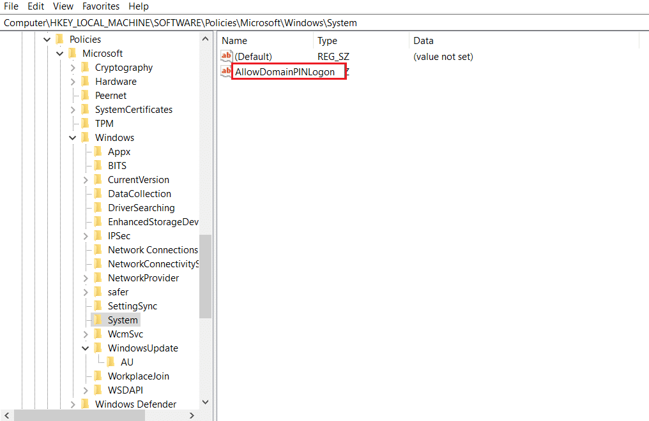Image resolution: width=649 pixels, height=421 pixels.
Task: Sort values by Name column header
Action: point(265,41)
